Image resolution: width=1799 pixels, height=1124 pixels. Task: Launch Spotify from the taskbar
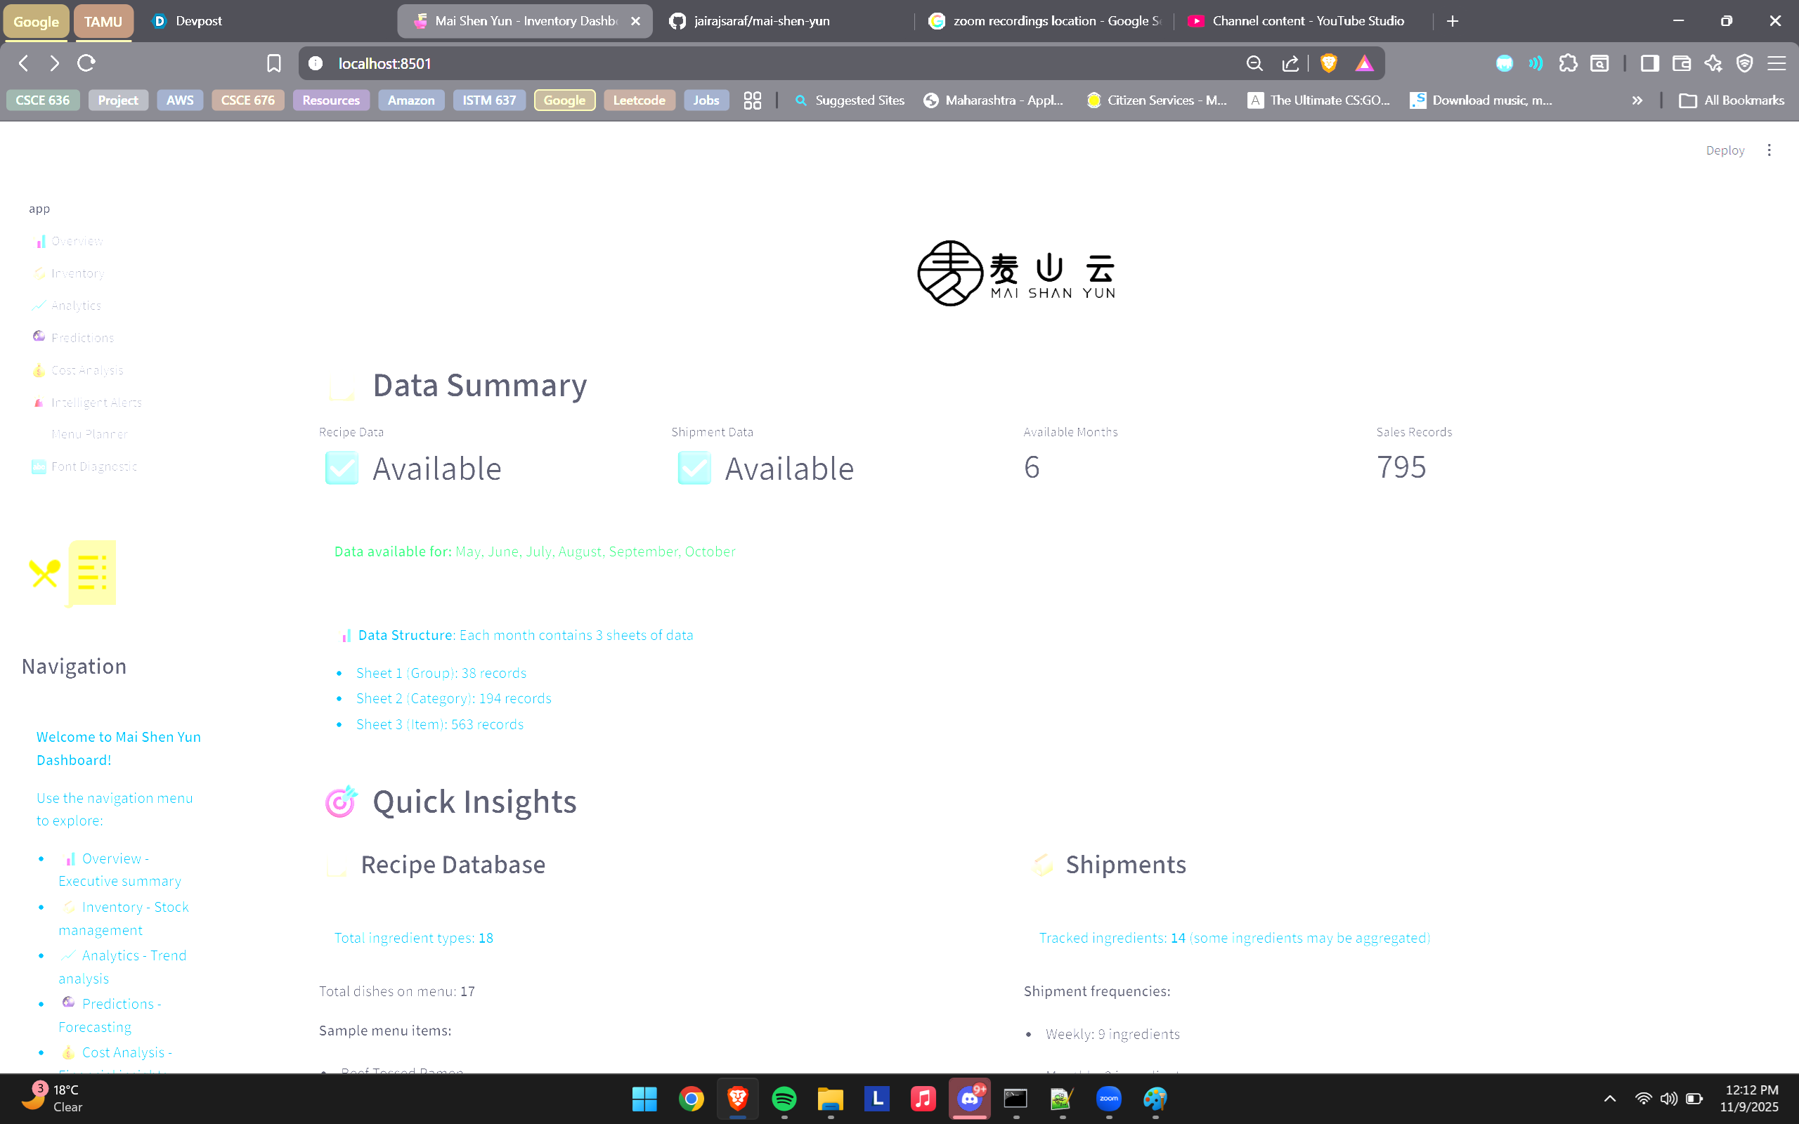(x=784, y=1099)
